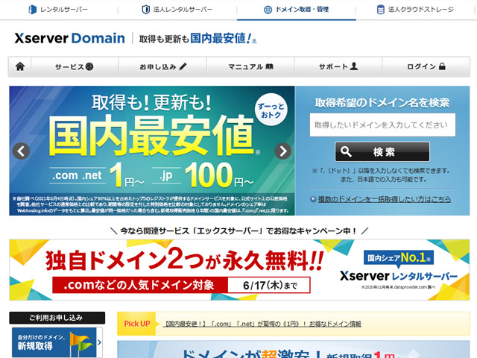Open the サービス menu

click(75, 66)
